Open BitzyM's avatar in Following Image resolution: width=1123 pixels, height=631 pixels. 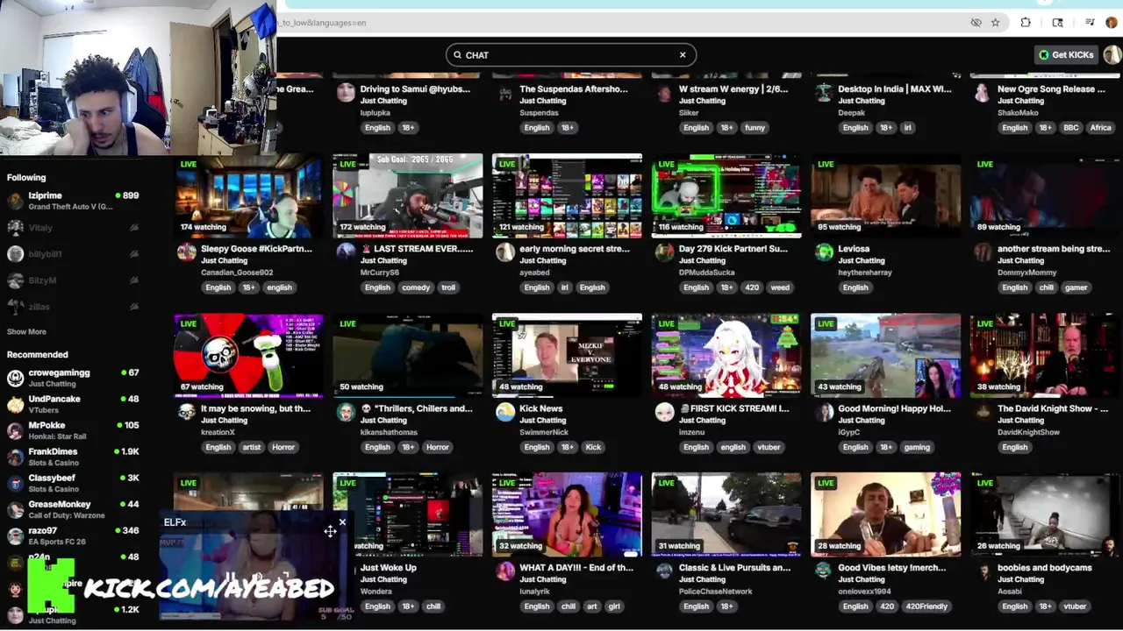[15, 280]
